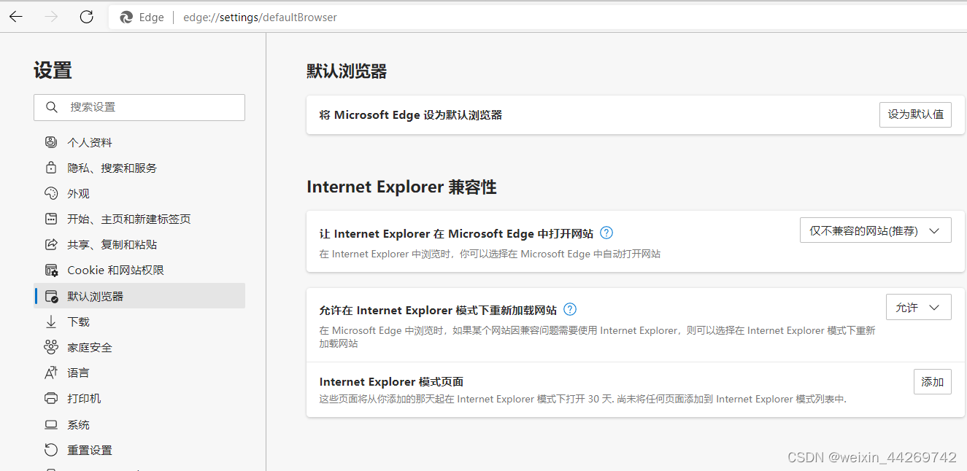Click the 重置设置 reset icon
The width and height of the screenshot is (967, 471).
(50, 449)
